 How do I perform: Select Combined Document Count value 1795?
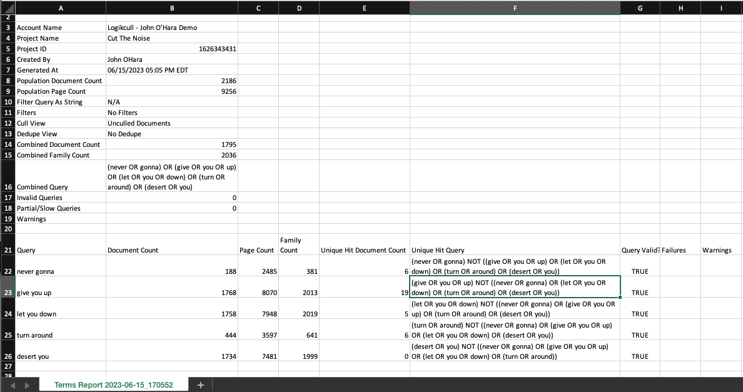click(x=172, y=144)
